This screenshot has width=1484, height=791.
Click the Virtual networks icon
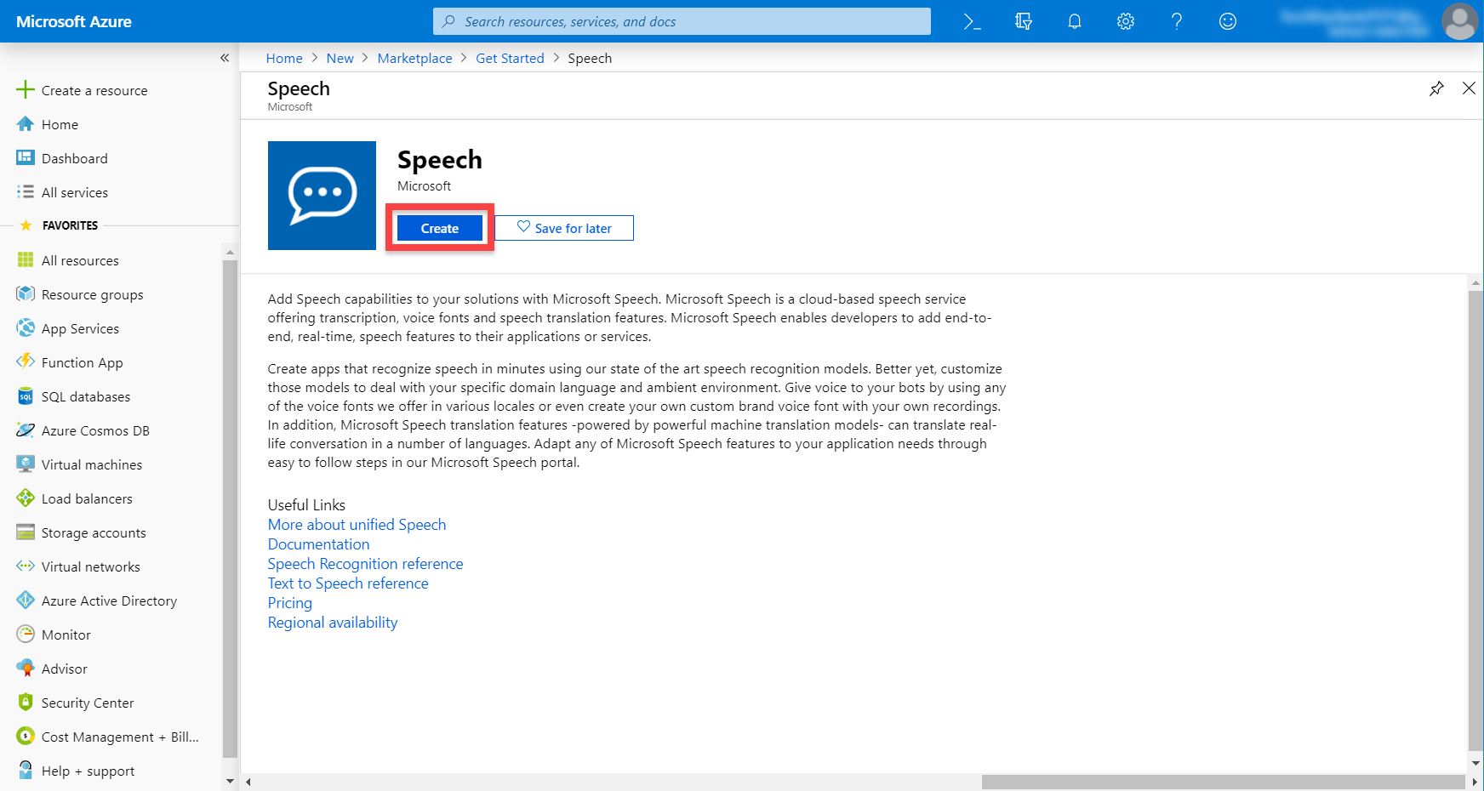(x=26, y=566)
